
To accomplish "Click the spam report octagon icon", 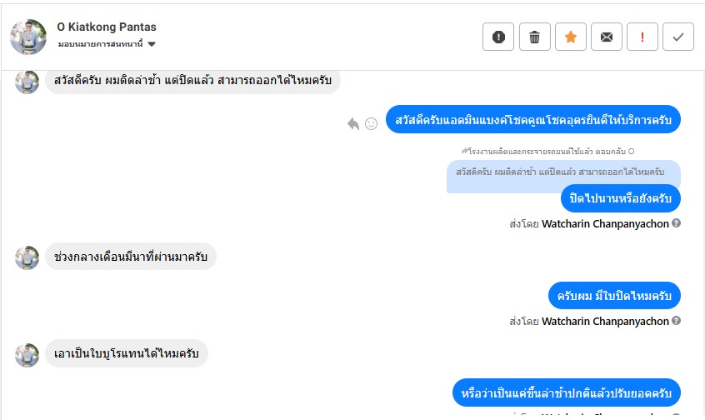I will coord(498,37).
